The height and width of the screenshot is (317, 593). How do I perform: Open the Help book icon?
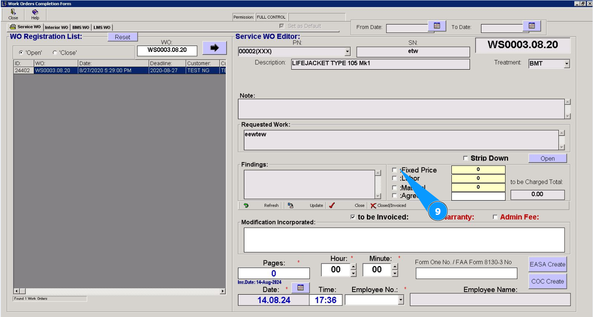(x=35, y=12)
